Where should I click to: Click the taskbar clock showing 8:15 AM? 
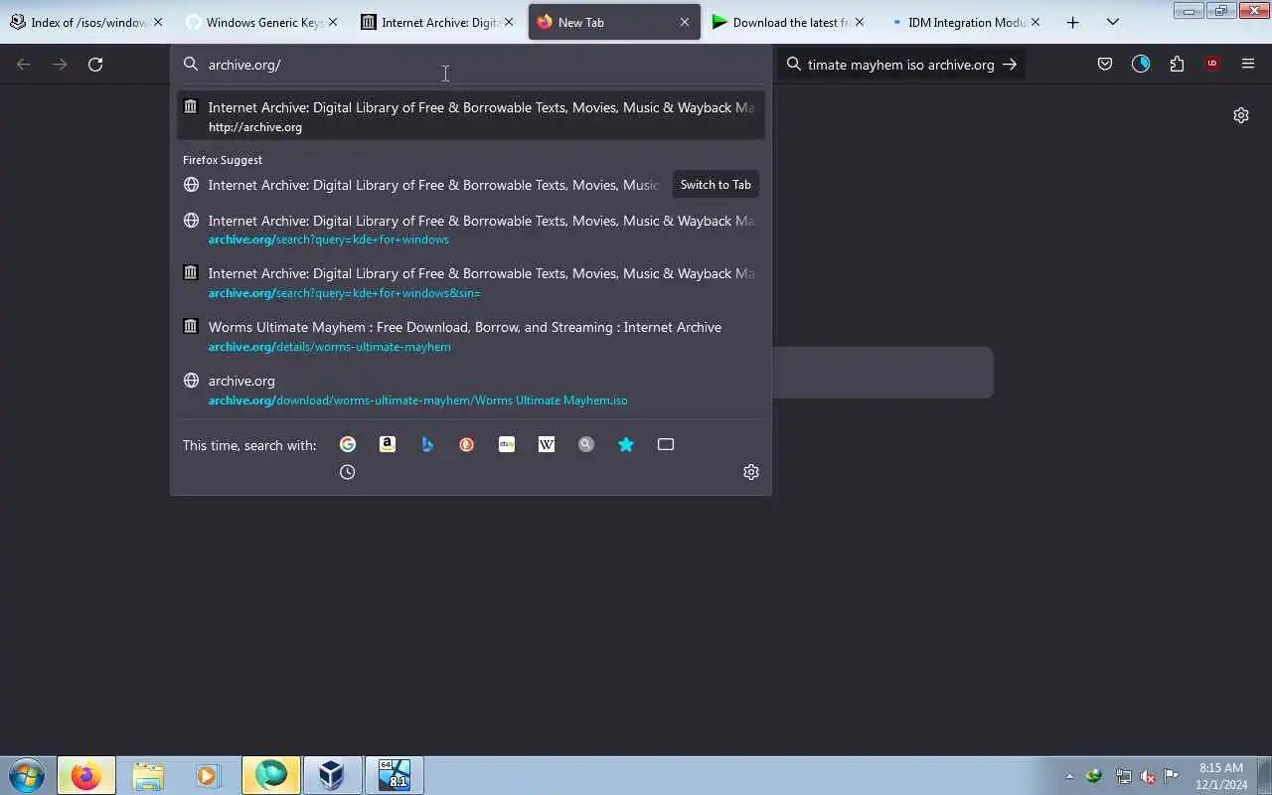(1221, 776)
